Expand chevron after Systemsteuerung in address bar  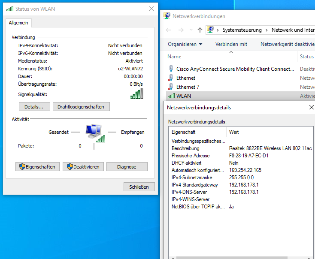267,30
